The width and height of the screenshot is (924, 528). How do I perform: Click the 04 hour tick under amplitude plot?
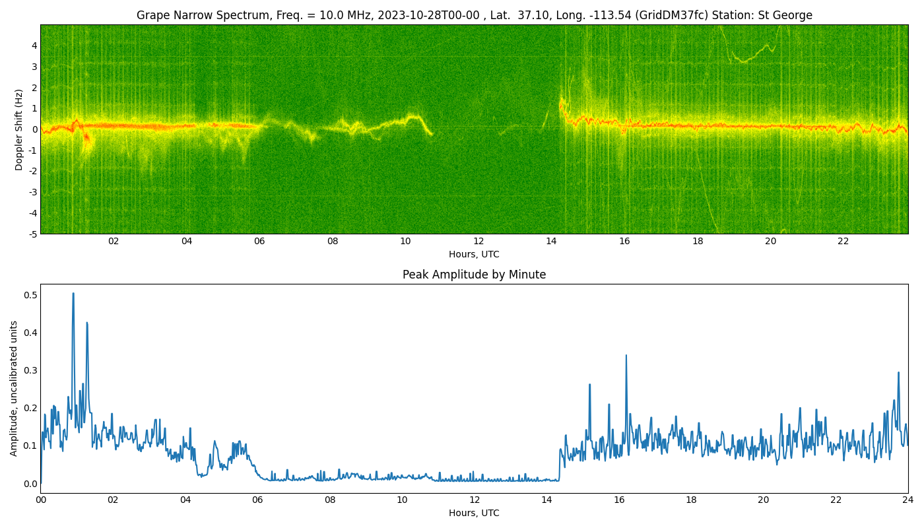185,500
